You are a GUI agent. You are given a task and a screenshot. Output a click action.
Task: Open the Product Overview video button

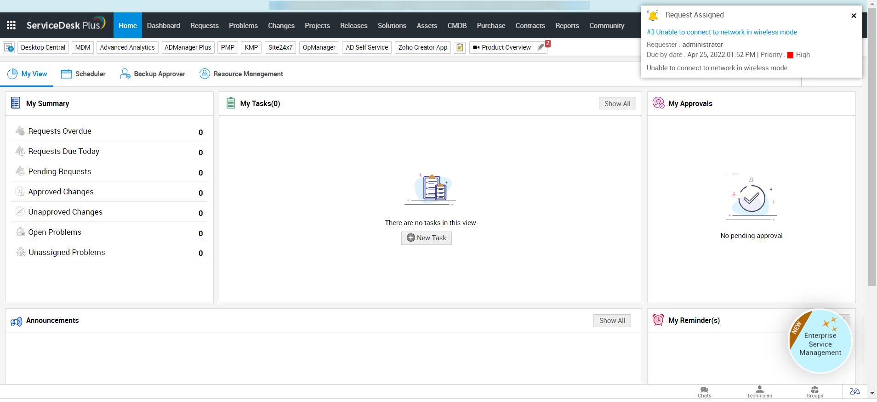tap(502, 47)
